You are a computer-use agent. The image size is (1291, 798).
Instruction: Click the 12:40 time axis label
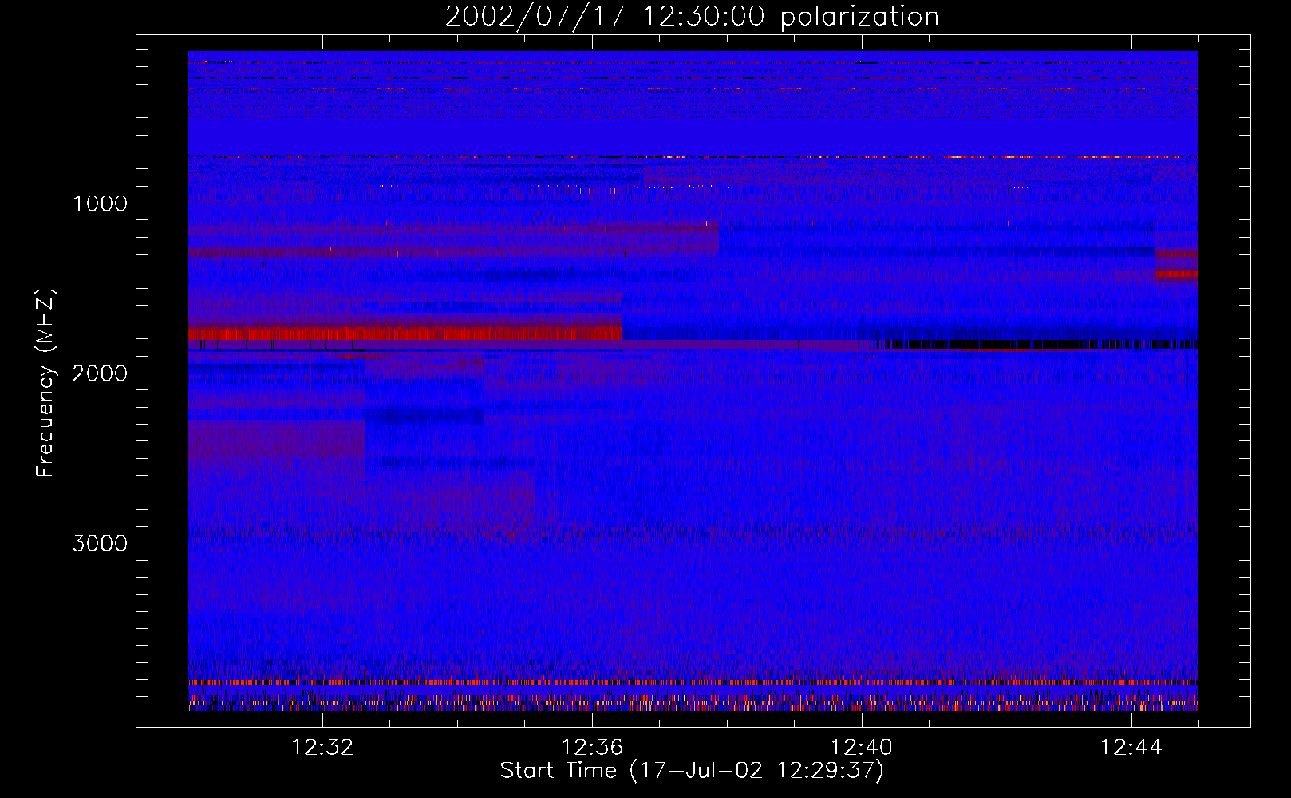(x=862, y=748)
